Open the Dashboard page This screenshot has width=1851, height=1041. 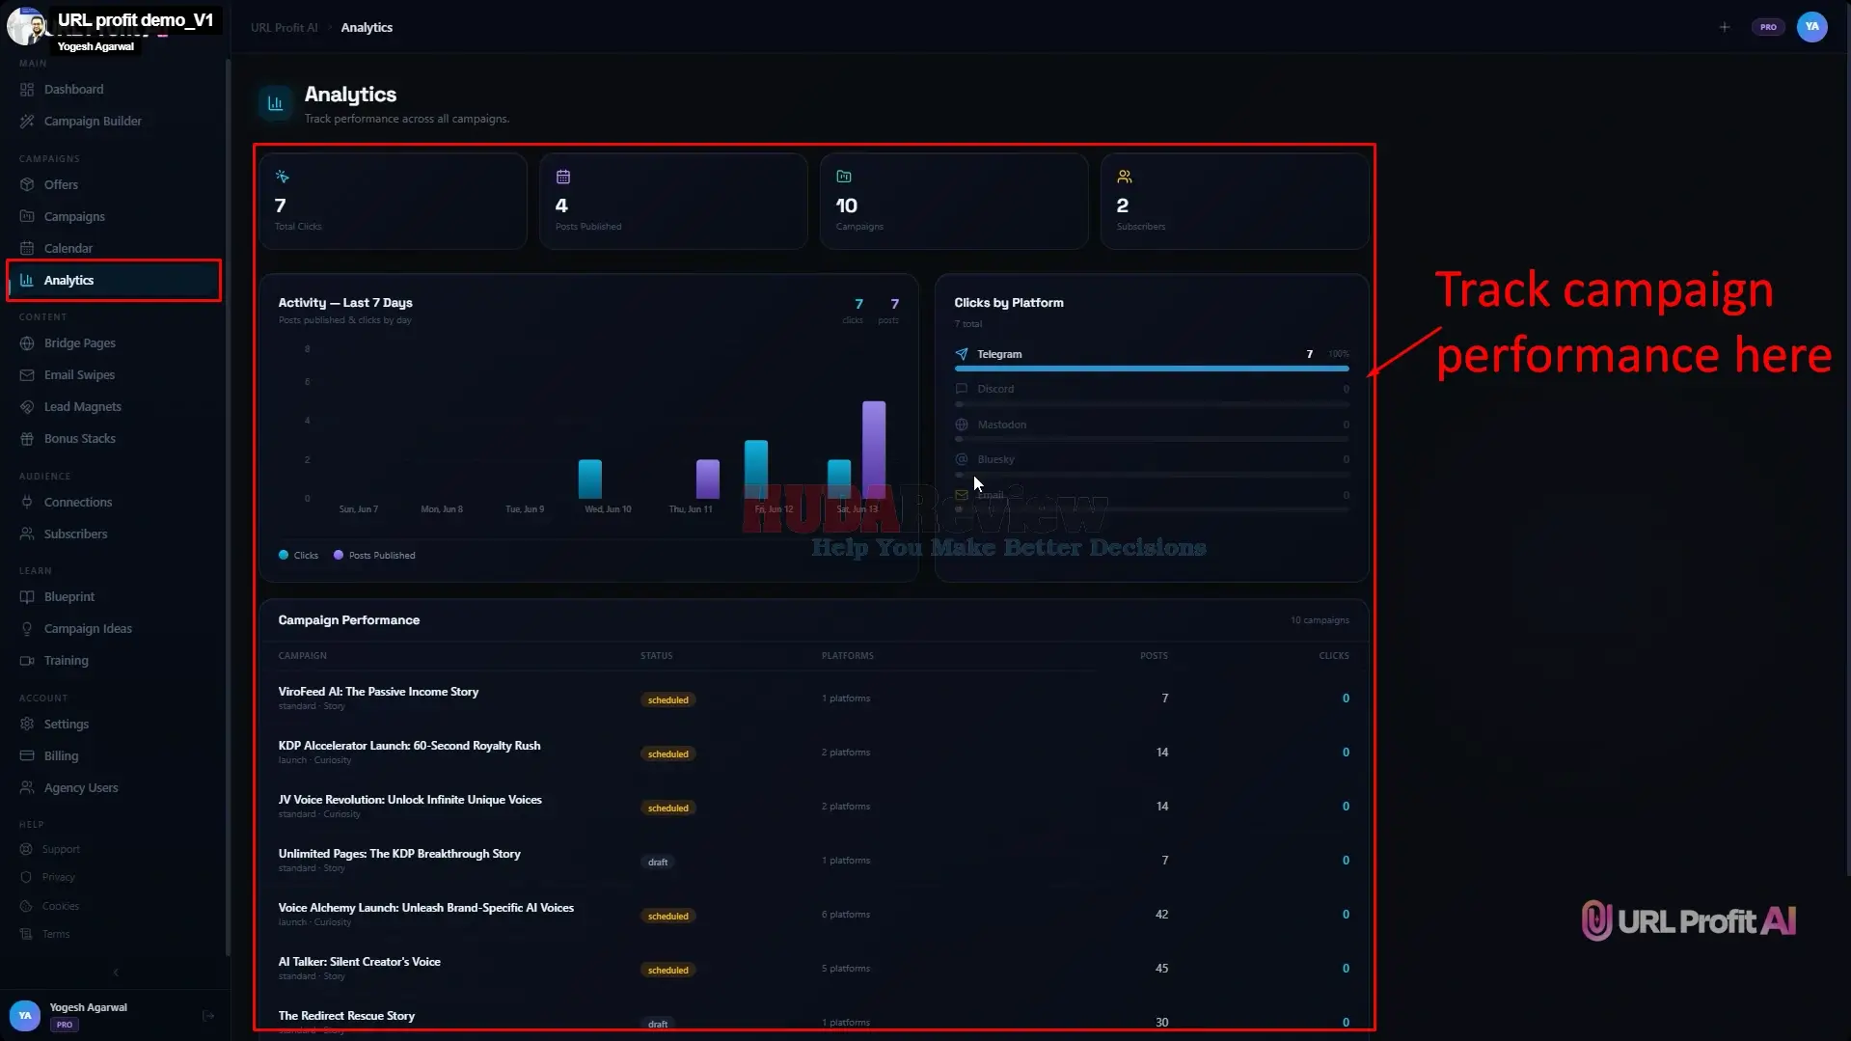[73, 90]
